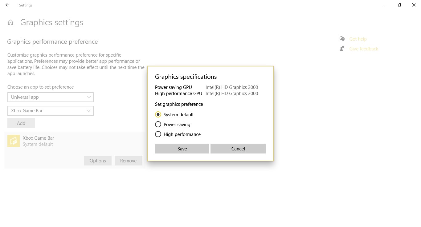Open the Give feedback link
This screenshot has height=227, width=421.
click(364, 49)
